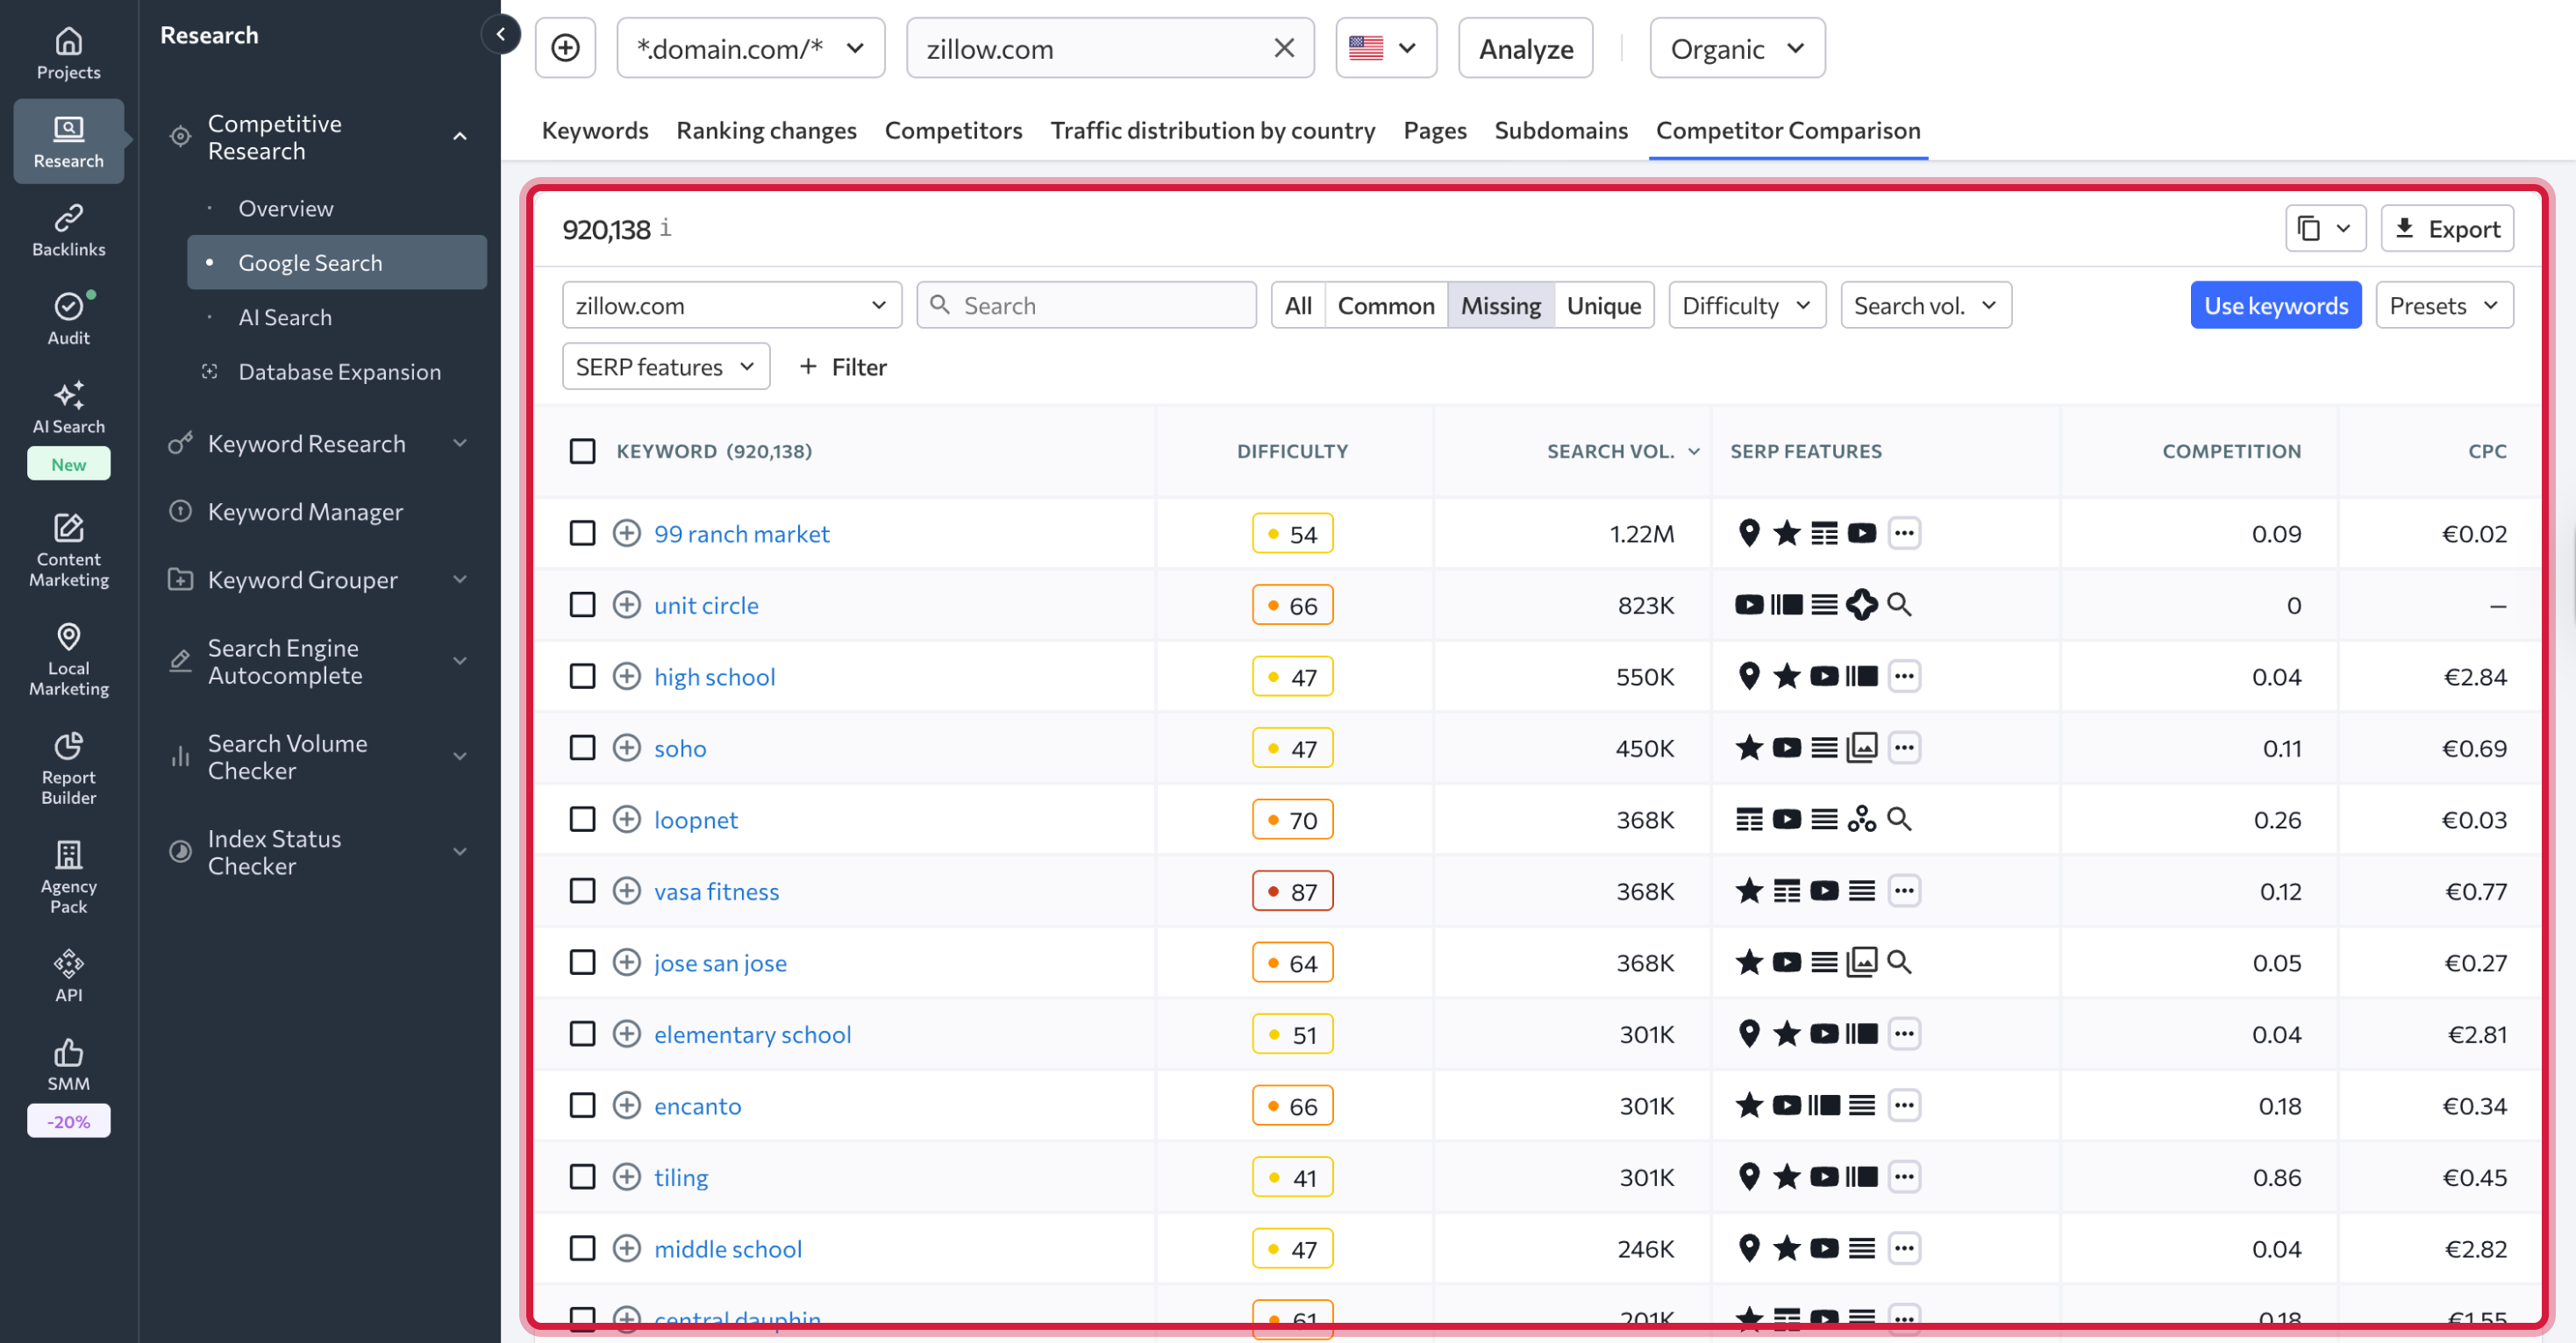The image size is (2576, 1343).
Task: Open the Difficulty filter dropdown
Action: click(x=1746, y=306)
